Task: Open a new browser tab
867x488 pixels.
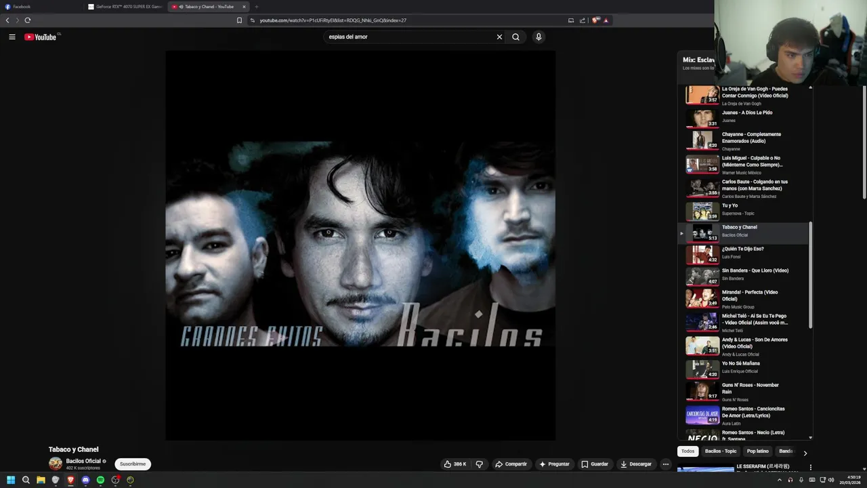Action: click(256, 7)
